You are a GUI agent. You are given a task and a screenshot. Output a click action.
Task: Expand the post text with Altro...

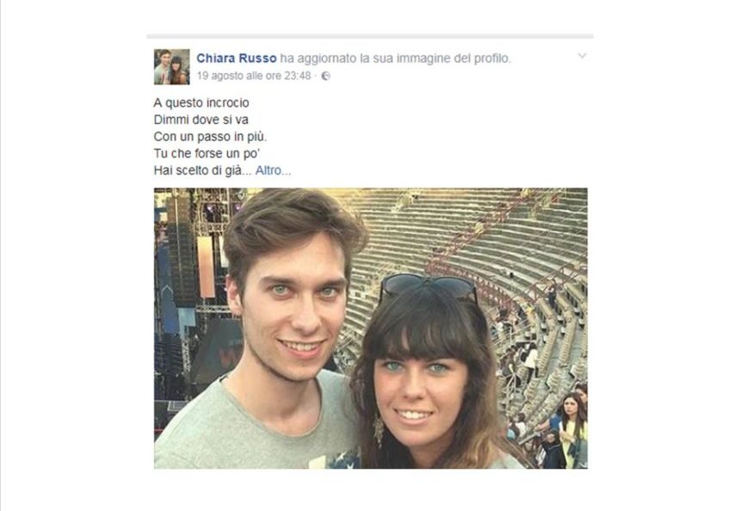[273, 170]
